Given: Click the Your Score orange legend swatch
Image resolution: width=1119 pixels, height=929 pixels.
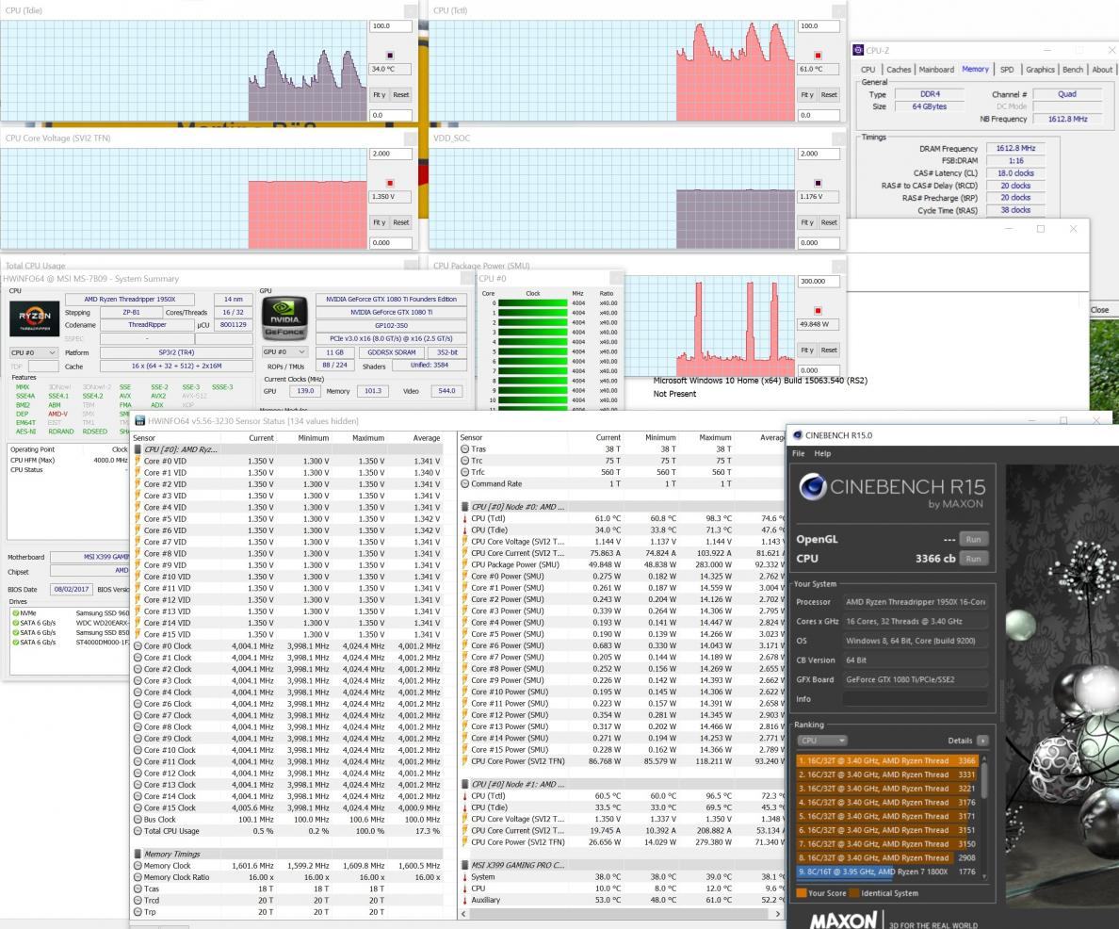Looking at the screenshot, I should pyautogui.click(x=802, y=893).
